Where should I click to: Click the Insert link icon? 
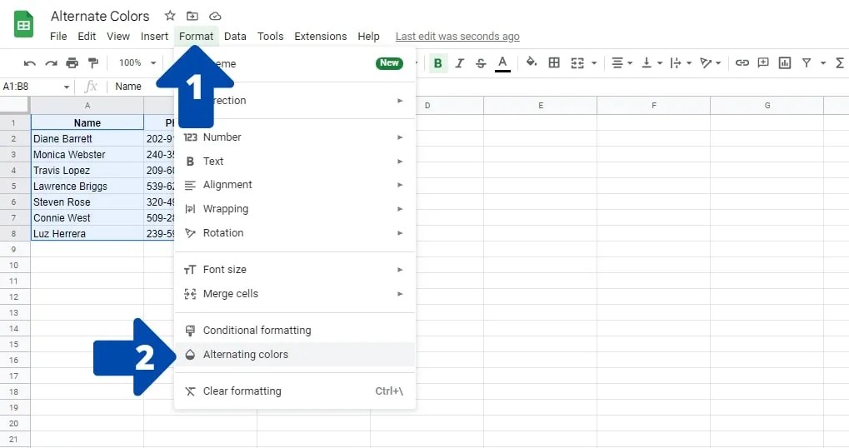[x=742, y=62]
